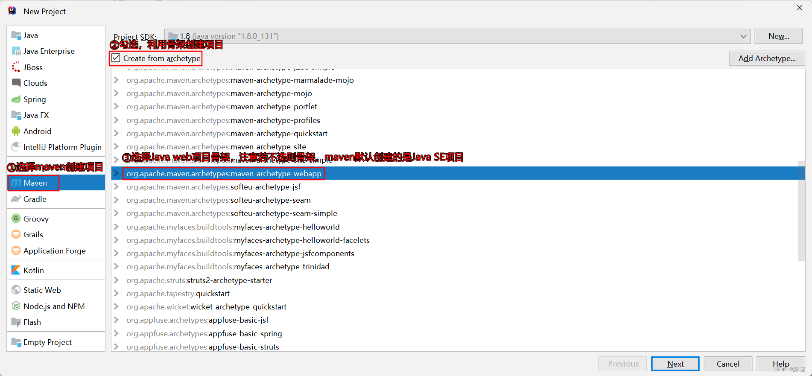Image resolution: width=812 pixels, height=376 pixels.
Task: Expand the wicket-archetype-quickstart node
Action: (116, 306)
